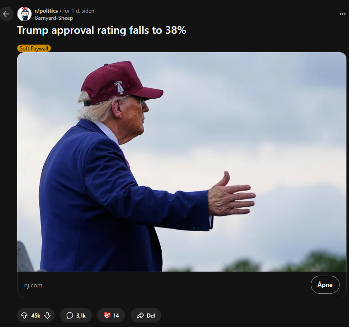This screenshot has height=327, width=349.
Task: Filter by the Soft Paywall flair tag
Action: click(x=34, y=48)
